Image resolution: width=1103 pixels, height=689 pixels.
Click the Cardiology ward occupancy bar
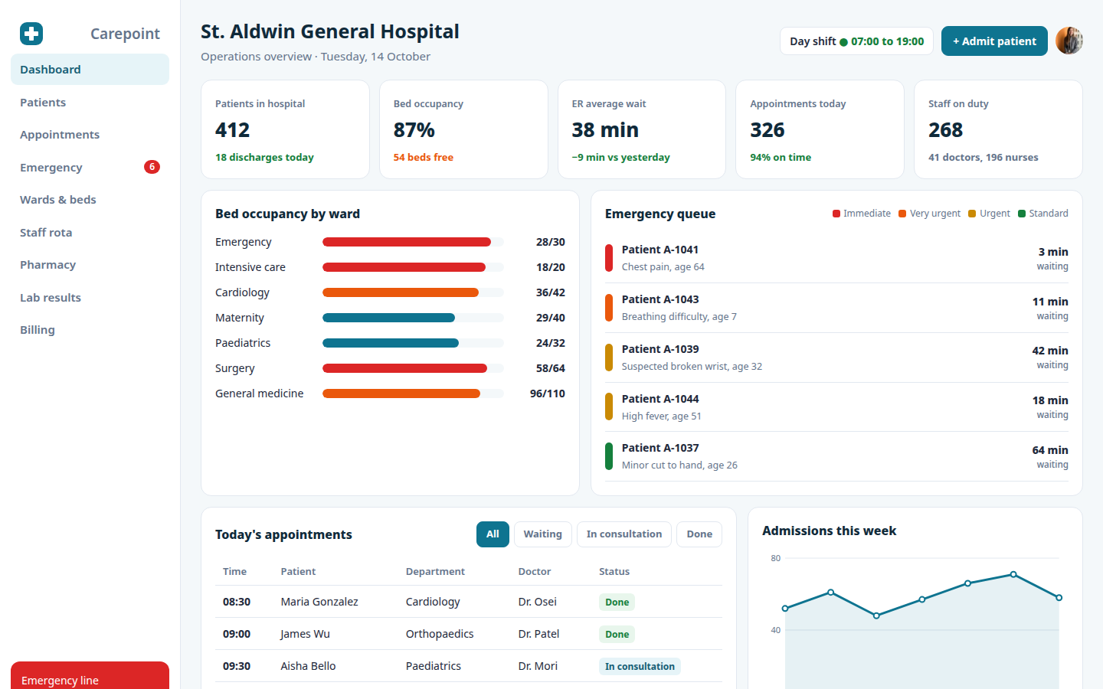pyautogui.click(x=413, y=292)
